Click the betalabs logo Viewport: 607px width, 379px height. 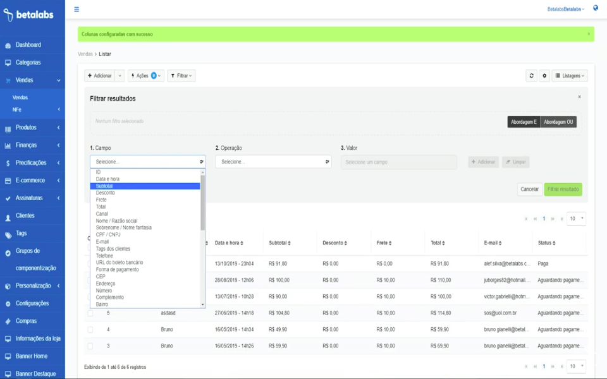pos(28,15)
